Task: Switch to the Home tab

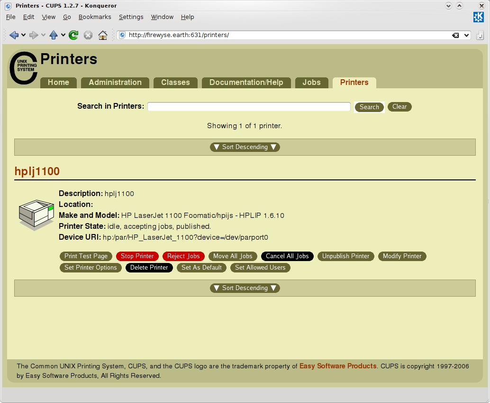Action: click(x=58, y=82)
